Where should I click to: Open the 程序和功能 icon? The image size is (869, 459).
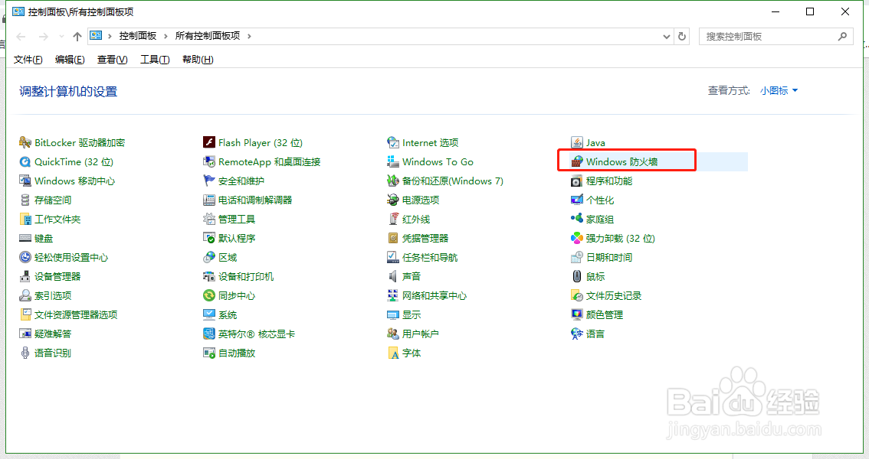tap(577, 181)
